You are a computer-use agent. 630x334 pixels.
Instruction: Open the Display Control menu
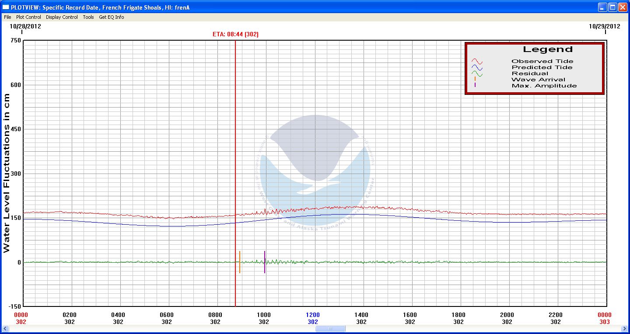click(62, 17)
